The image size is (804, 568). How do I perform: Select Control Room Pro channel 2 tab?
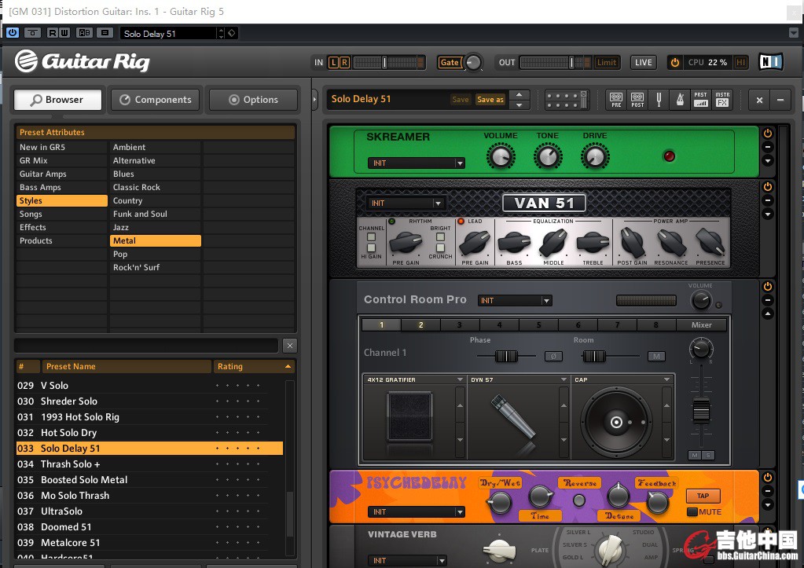point(421,324)
